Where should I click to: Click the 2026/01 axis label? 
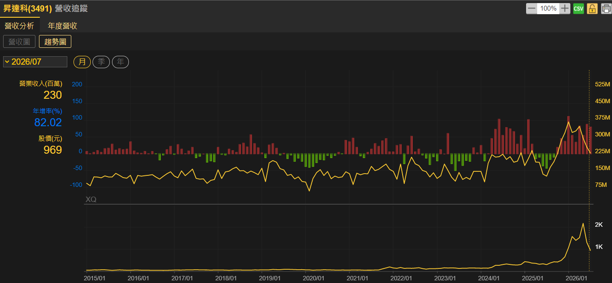[577, 278]
